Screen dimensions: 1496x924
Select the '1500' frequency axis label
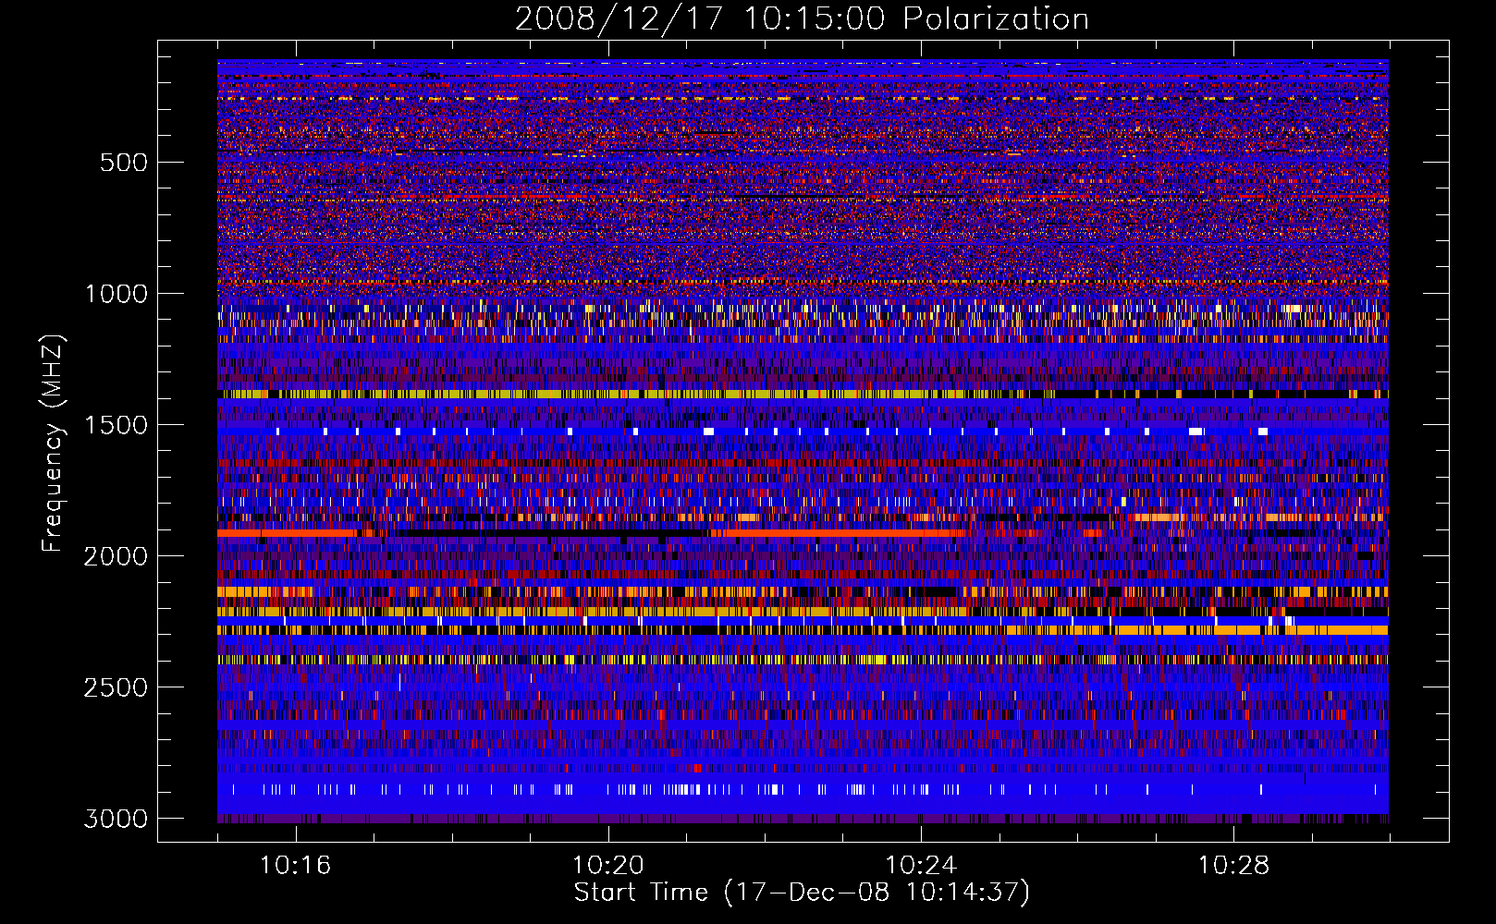116,425
